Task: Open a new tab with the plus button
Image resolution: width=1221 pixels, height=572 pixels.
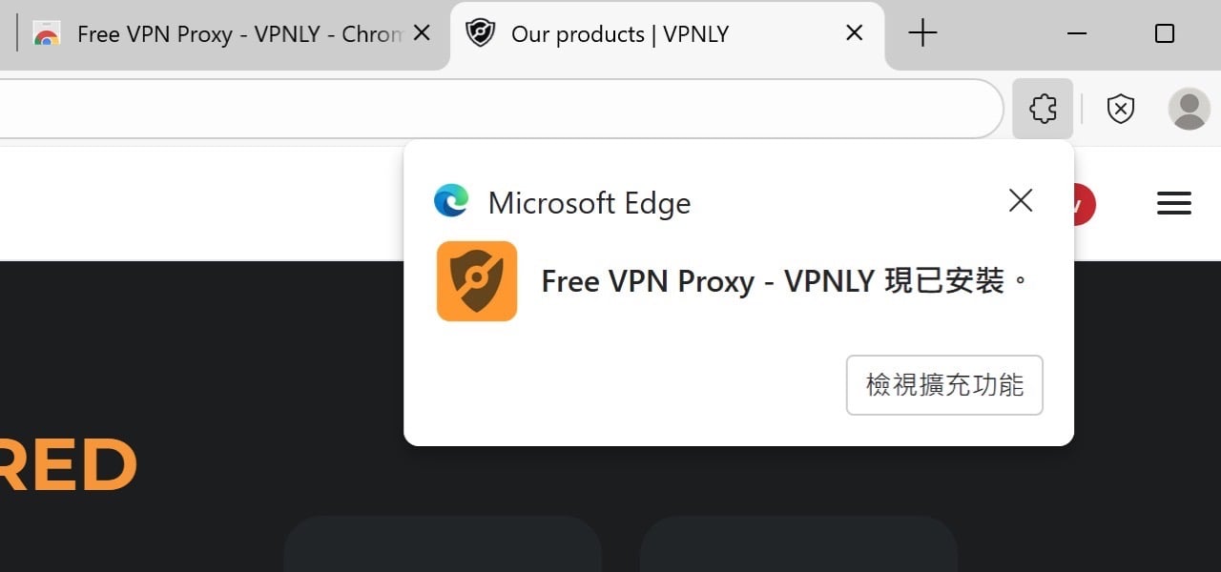Action: (x=921, y=32)
